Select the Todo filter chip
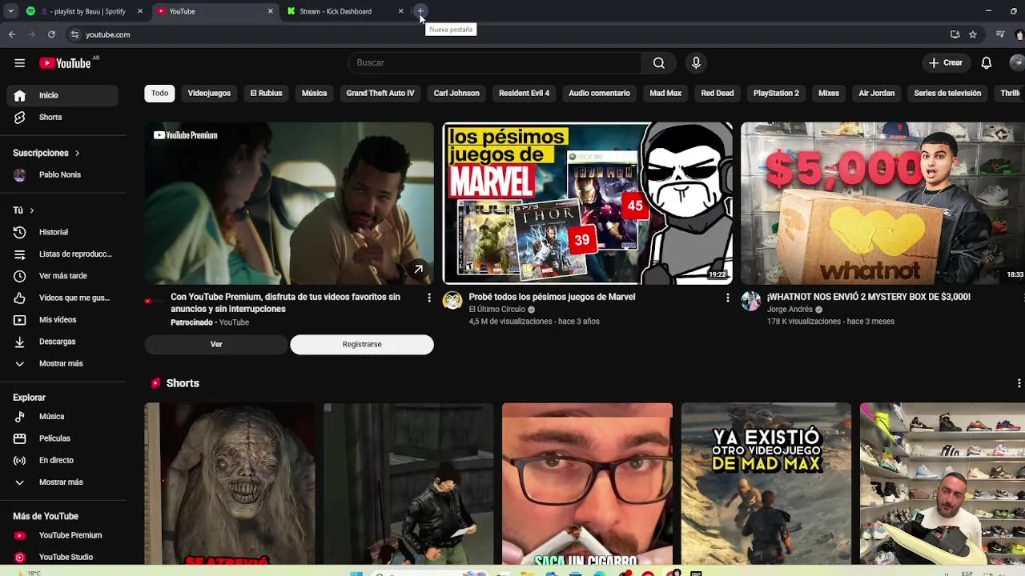Viewport: 1025px width, 576px height. 159,94
